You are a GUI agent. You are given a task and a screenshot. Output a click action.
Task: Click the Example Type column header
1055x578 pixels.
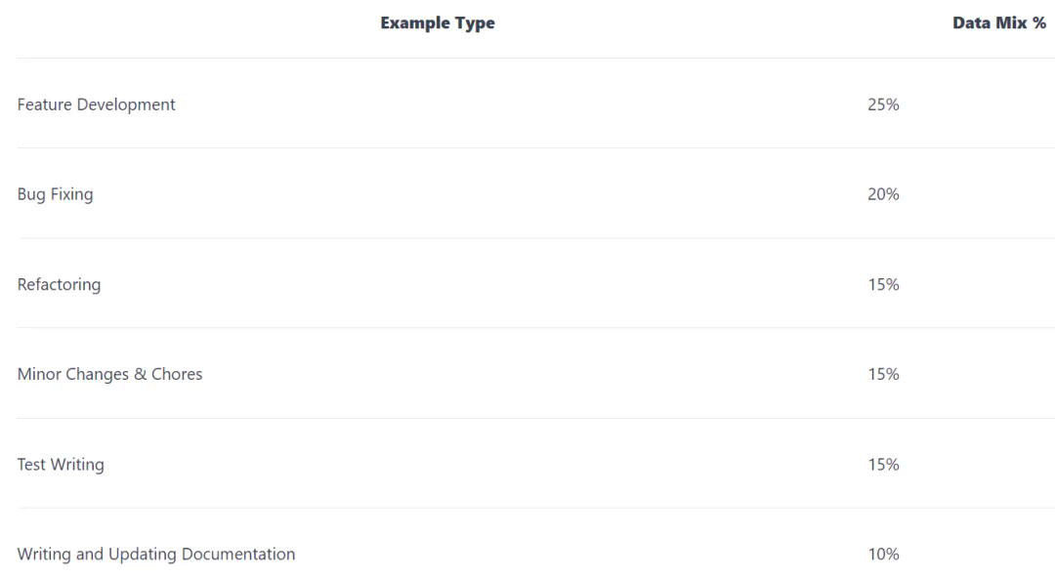pyautogui.click(x=438, y=23)
